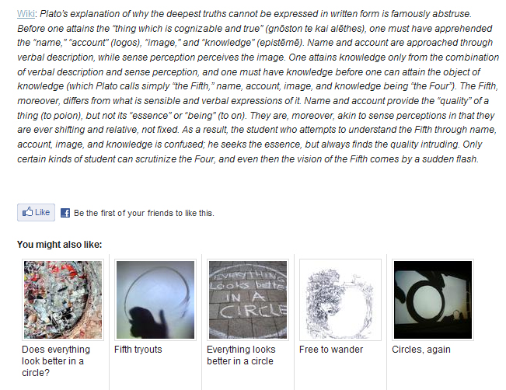Viewport: 506px width, 390px height.
Task: Open the sketchy white circle drawing thumbnail
Action: tap(340, 300)
